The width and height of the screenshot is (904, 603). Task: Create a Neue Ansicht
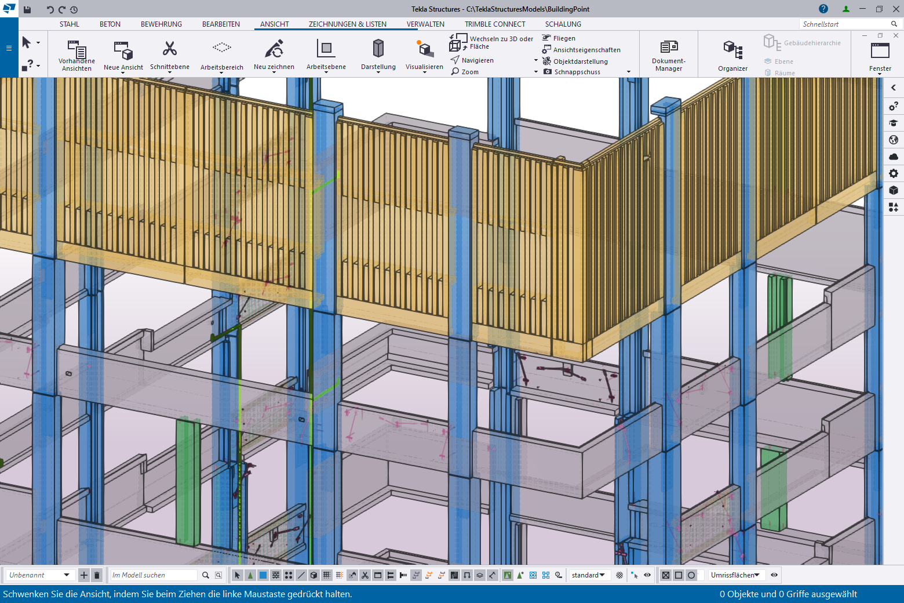tap(123, 55)
